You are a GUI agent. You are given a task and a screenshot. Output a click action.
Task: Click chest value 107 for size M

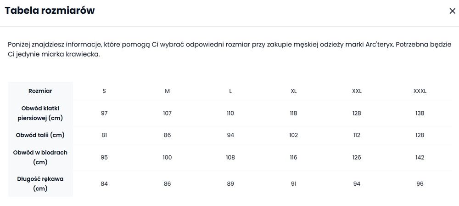pos(168,113)
